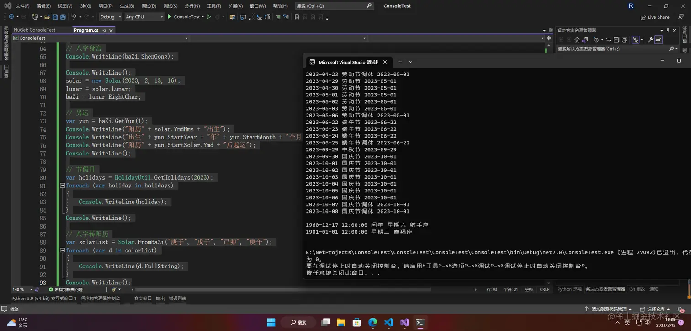Pin the Program.cs tab

tap(104, 30)
